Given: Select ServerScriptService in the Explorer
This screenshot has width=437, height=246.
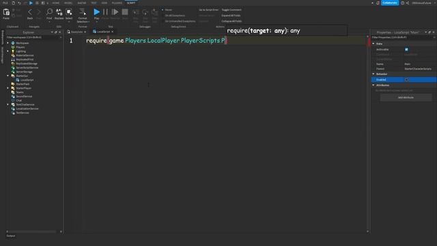Looking at the screenshot, I should coord(27,68).
